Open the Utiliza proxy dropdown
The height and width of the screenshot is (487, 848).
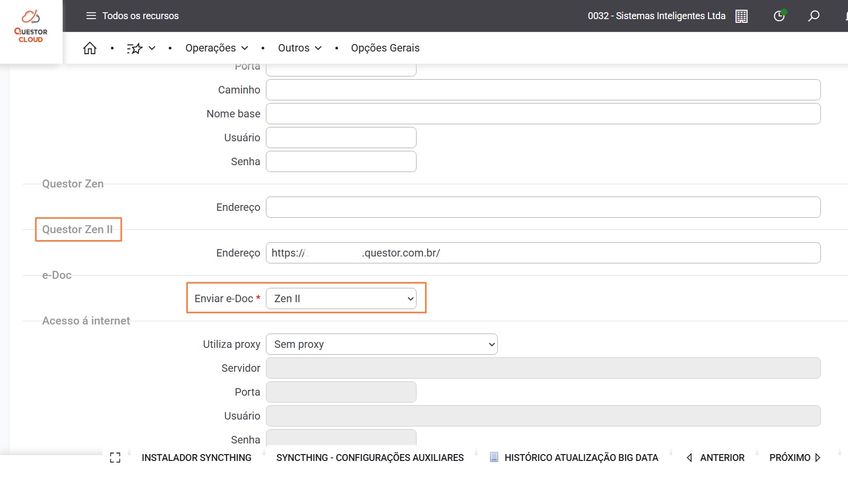click(x=382, y=344)
